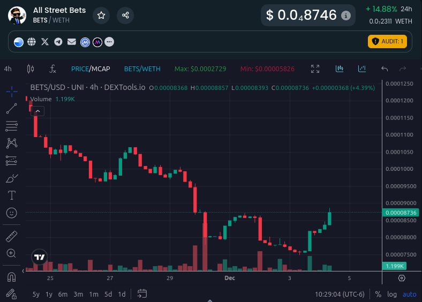
Task: Click the 1.199K volume axis label
Action: [x=394, y=266]
